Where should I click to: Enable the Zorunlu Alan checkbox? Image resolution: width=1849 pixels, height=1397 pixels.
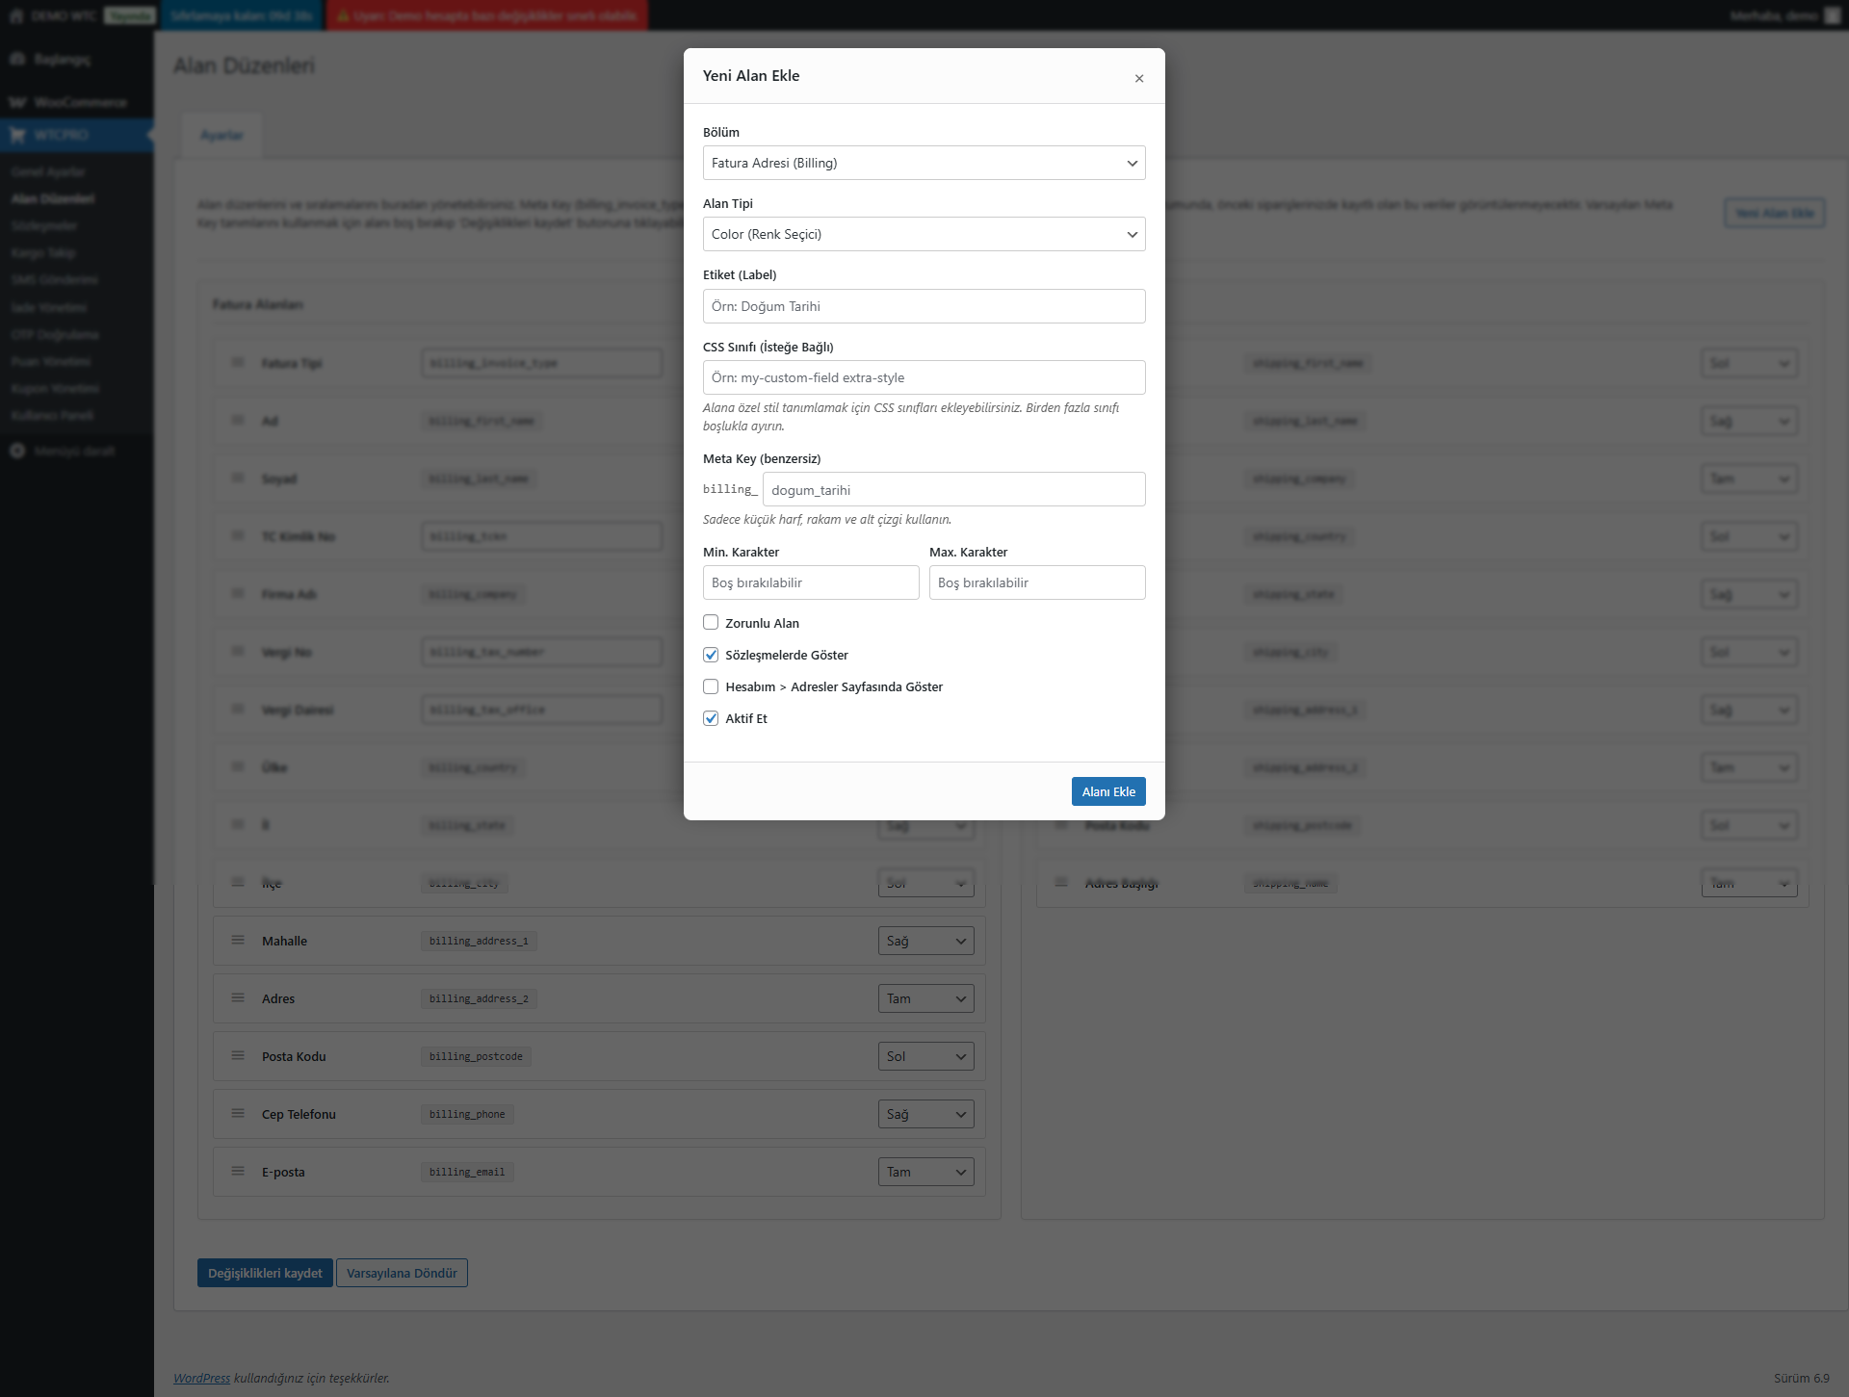tap(711, 622)
